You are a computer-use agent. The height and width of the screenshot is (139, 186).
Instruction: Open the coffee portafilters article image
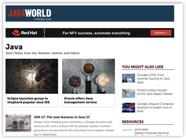click(x=89, y=76)
